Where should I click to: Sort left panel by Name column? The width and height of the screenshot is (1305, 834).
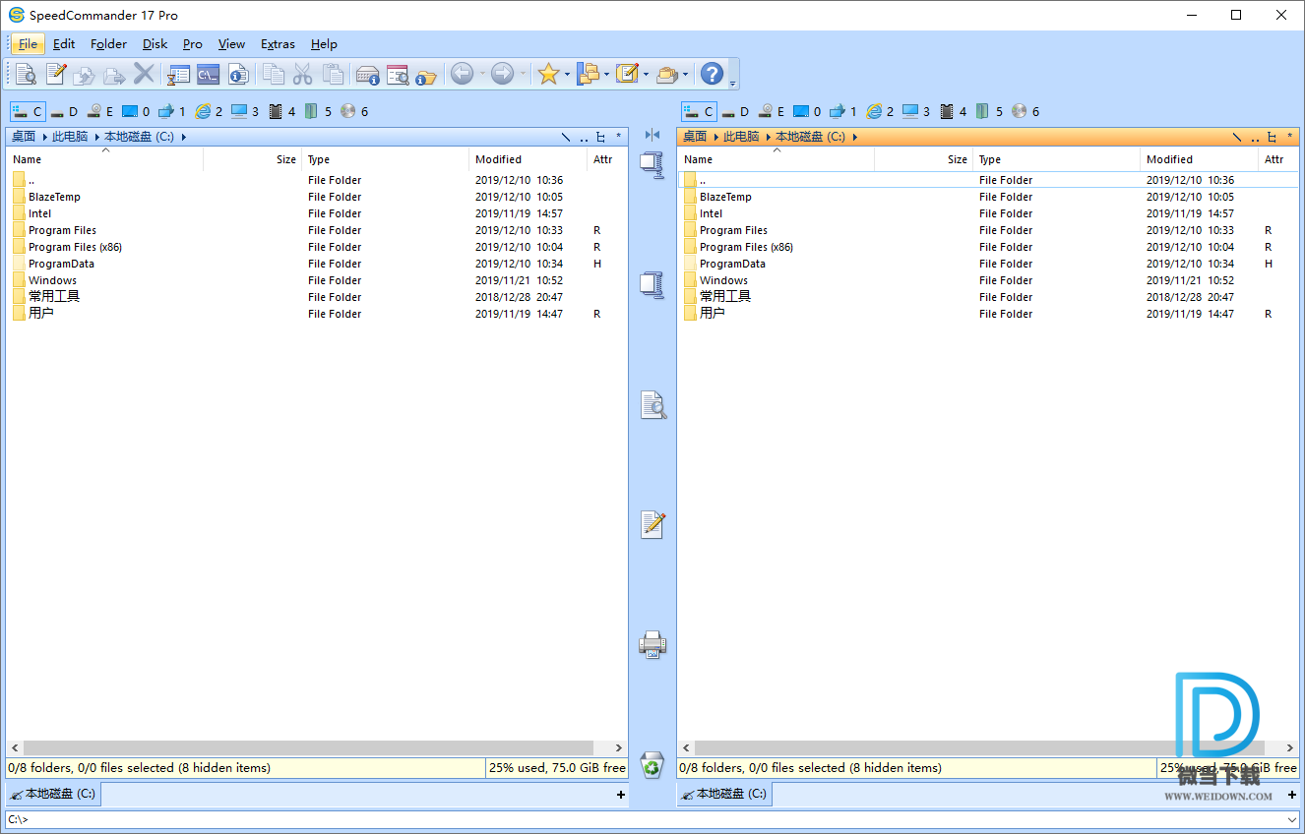click(105, 159)
